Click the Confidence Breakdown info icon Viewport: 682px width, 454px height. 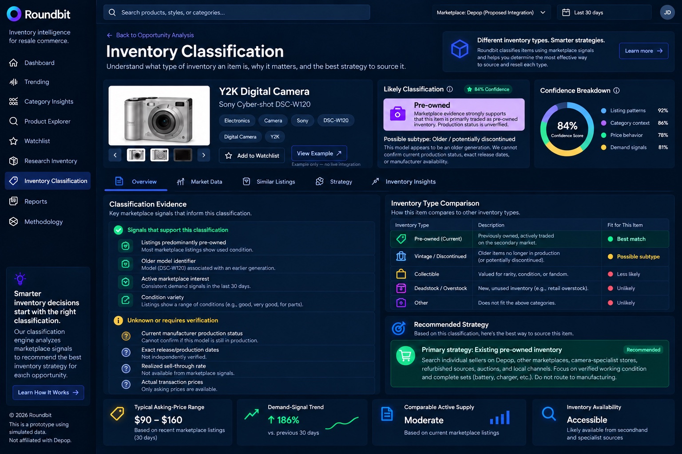tap(616, 90)
